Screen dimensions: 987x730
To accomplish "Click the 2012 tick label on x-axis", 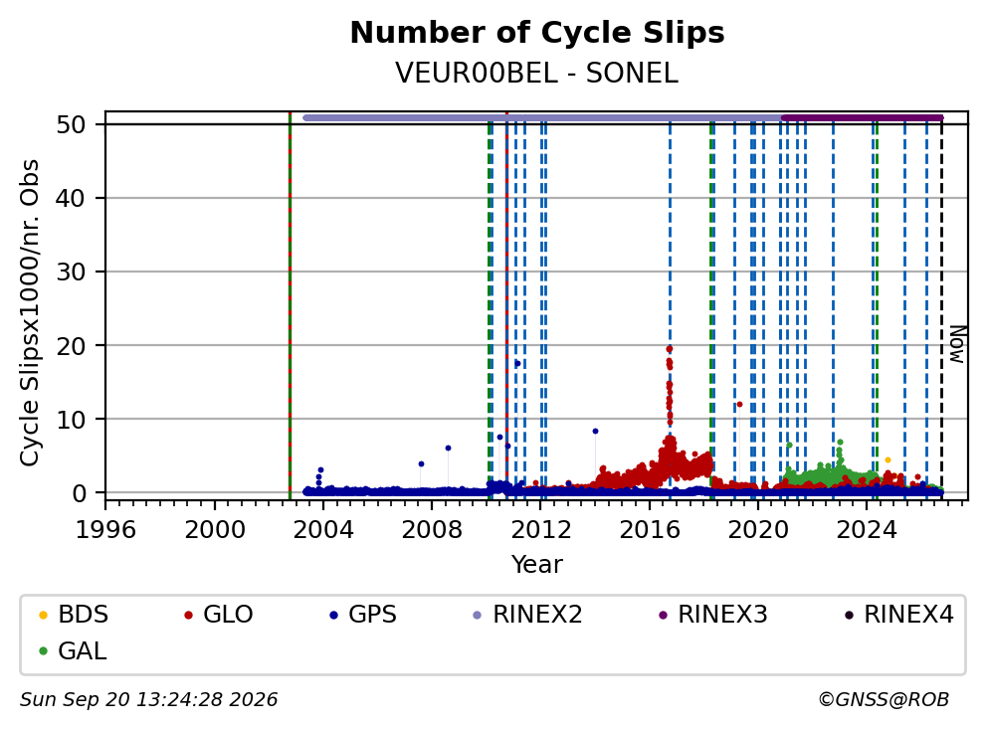I will 540,530.
